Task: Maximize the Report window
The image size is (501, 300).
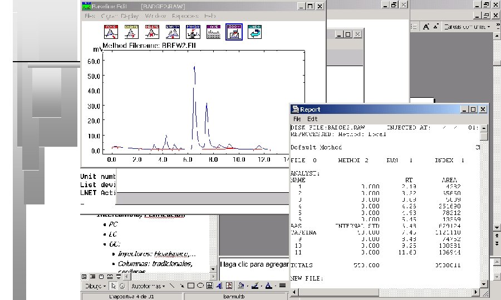Action: [473, 109]
